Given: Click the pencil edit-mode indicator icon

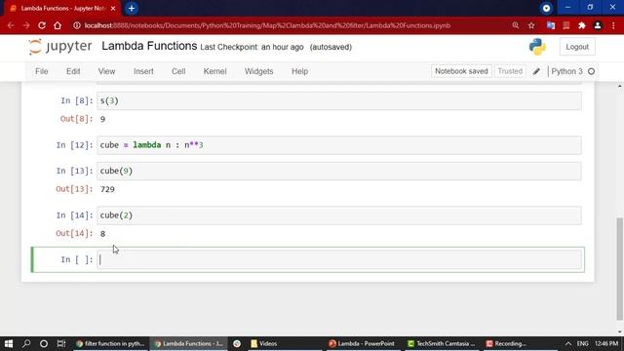Looking at the screenshot, I should [x=536, y=71].
